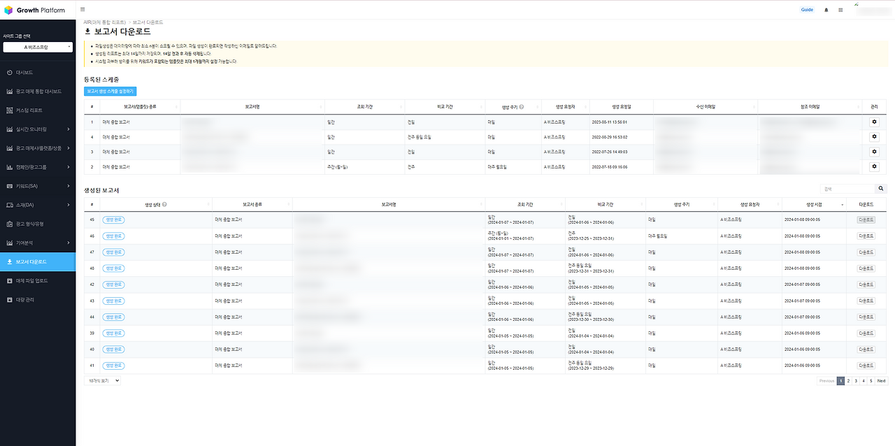
Task: Expand 기여분석 menu
Action: (38, 243)
